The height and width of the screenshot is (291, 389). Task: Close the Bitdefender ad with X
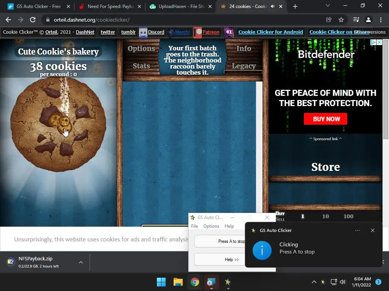coord(380,42)
